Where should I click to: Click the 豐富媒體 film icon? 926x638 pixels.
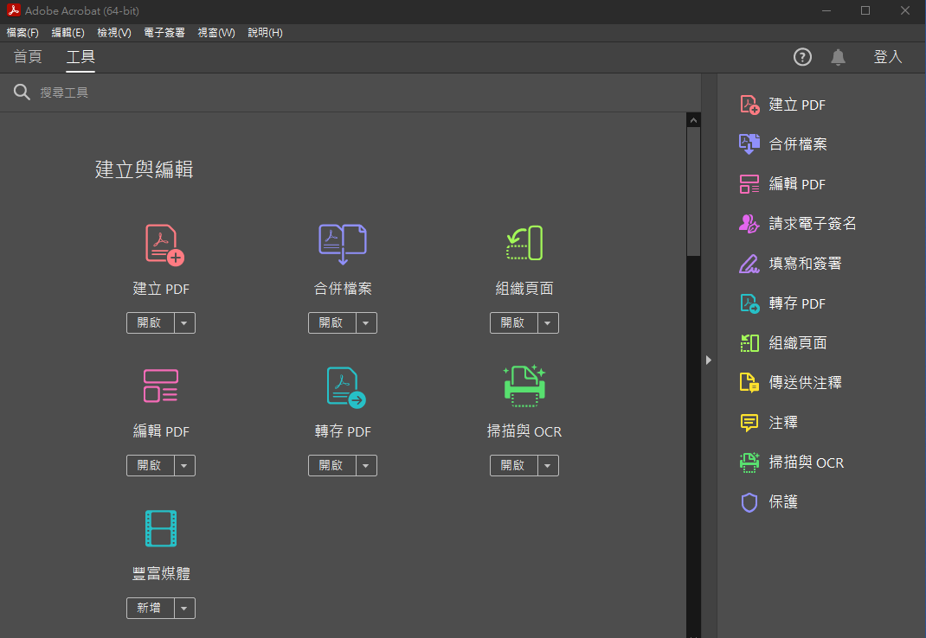tap(160, 528)
